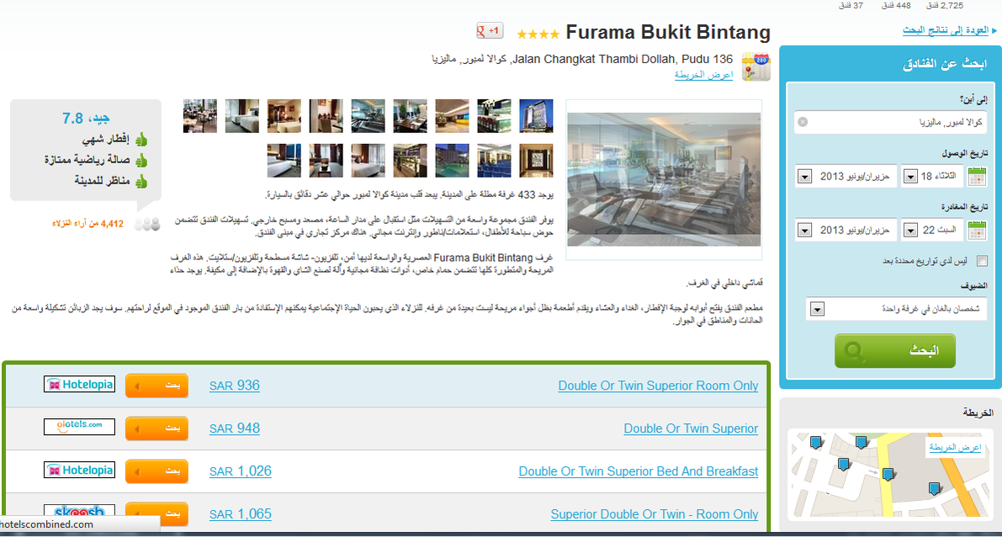
Task: Click the orange بحث button for SAR 936
Action: tap(156, 385)
